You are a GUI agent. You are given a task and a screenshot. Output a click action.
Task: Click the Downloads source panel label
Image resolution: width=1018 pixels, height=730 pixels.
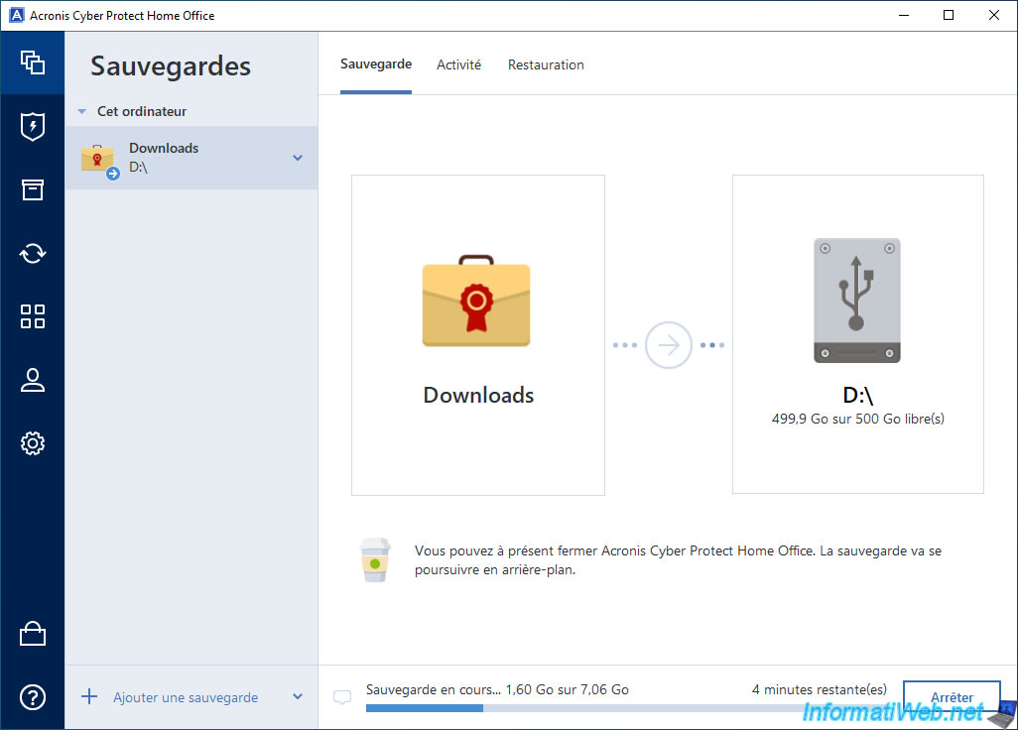tap(478, 395)
